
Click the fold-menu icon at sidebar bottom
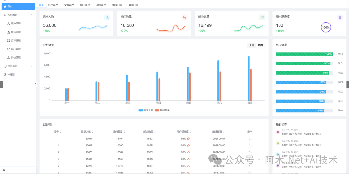5,170
